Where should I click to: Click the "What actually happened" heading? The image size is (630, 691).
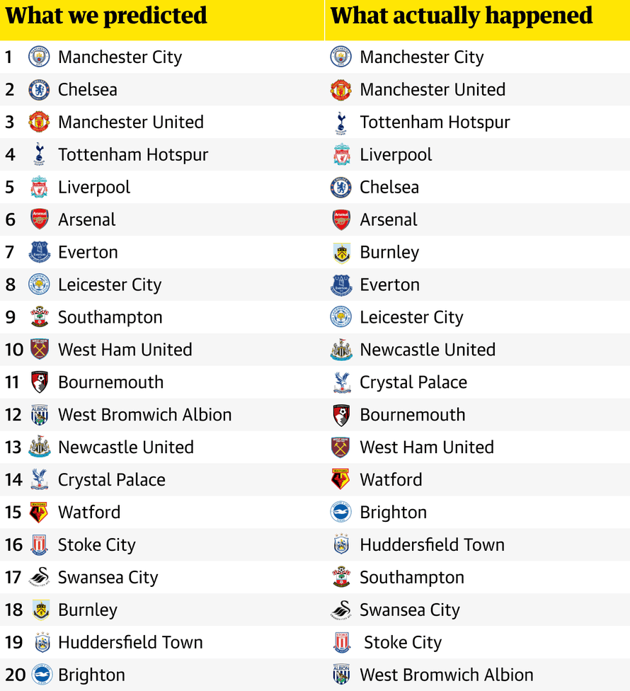462,16
